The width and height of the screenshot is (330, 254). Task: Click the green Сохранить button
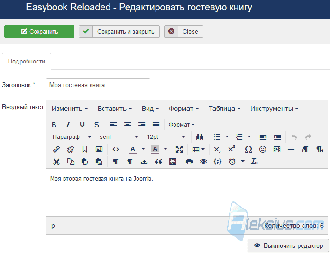tap(39, 32)
